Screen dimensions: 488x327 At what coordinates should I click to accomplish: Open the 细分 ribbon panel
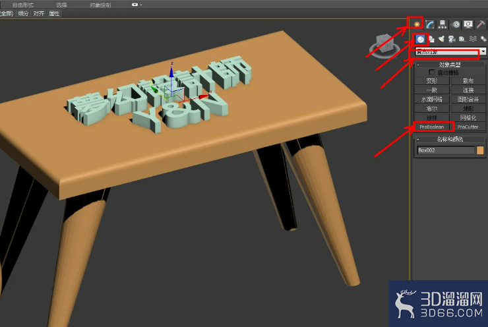tap(23, 13)
